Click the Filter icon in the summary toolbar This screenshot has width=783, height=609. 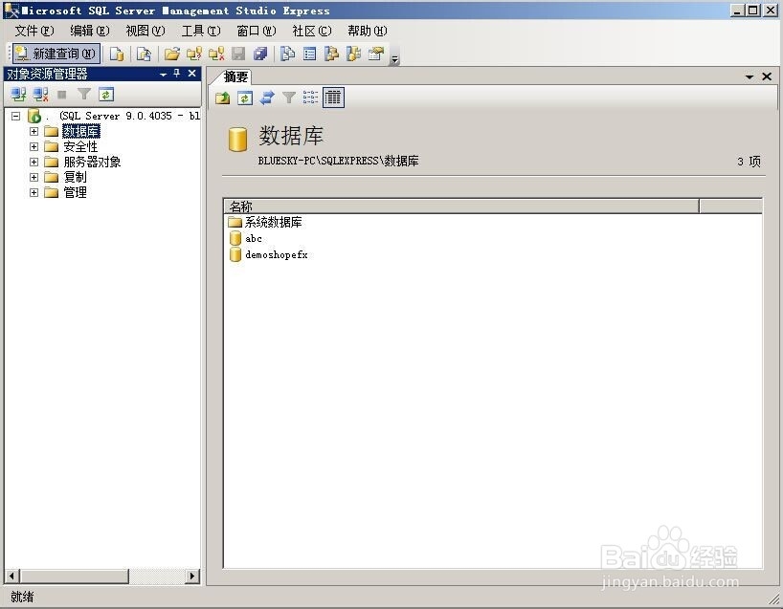point(289,98)
